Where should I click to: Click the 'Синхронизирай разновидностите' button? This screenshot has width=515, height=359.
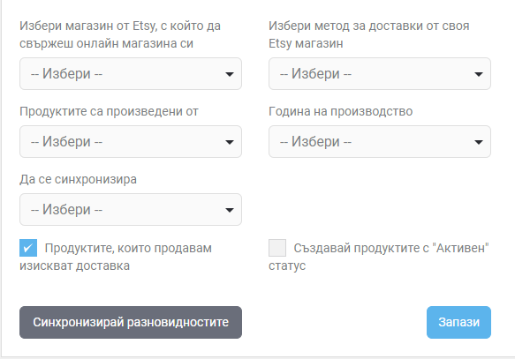point(131,322)
